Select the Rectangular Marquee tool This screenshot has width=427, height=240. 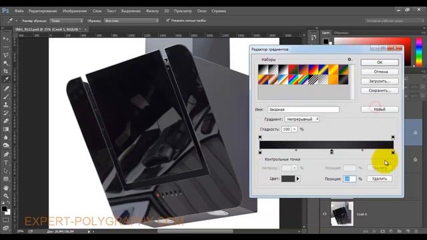pyautogui.click(x=6, y=47)
